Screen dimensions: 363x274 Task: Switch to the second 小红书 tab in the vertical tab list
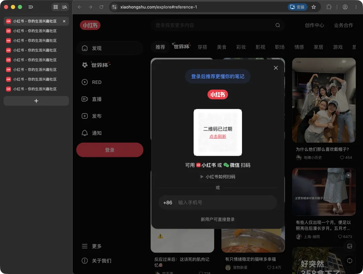tap(36, 31)
